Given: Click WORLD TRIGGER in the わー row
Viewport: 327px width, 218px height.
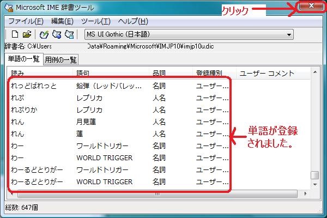Looking at the screenshot, I should coord(105,158).
